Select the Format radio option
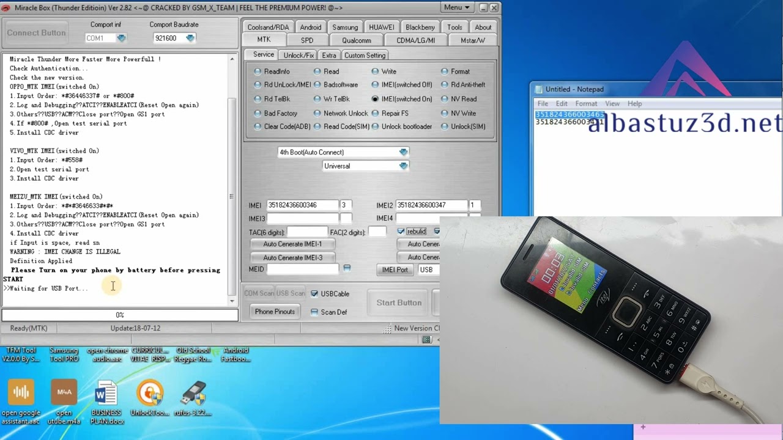Viewport: 783px width, 440px height. tap(445, 71)
